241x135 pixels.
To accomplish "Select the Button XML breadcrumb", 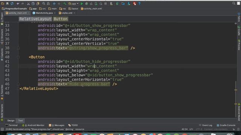I will point(61,19).
